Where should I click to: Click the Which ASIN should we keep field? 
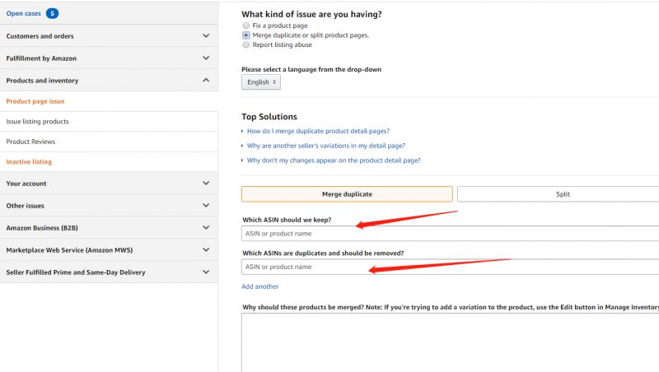click(450, 234)
